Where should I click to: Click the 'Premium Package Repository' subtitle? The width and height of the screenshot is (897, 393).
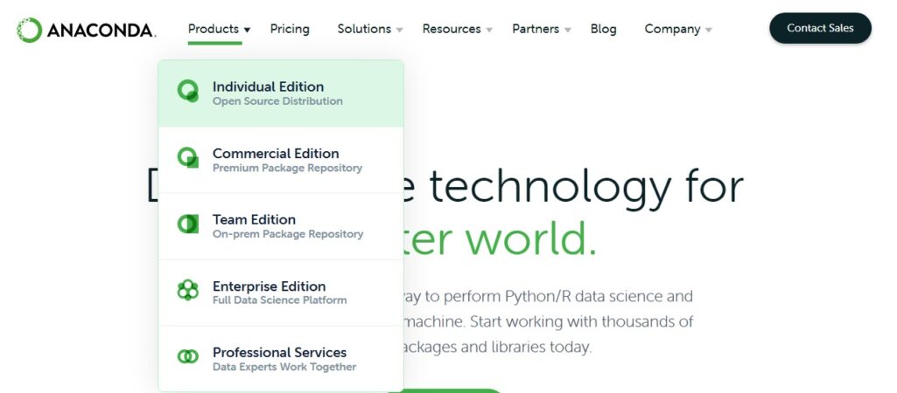(287, 168)
